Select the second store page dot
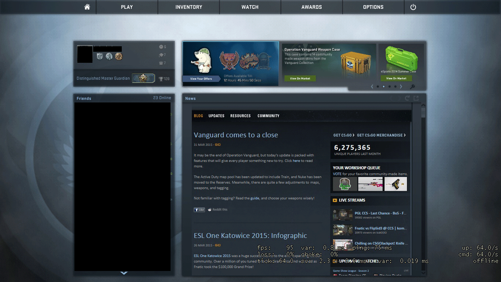This screenshot has height=282, width=501. [x=384, y=87]
